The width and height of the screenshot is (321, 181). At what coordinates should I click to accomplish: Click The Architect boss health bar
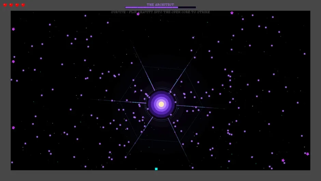point(160,8)
